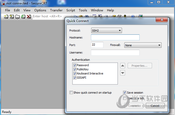Enable Show quick connect on startup
The width and height of the screenshot is (175, 115).
(71, 93)
